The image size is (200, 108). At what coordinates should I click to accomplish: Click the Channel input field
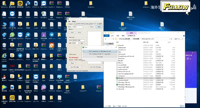click(88, 24)
